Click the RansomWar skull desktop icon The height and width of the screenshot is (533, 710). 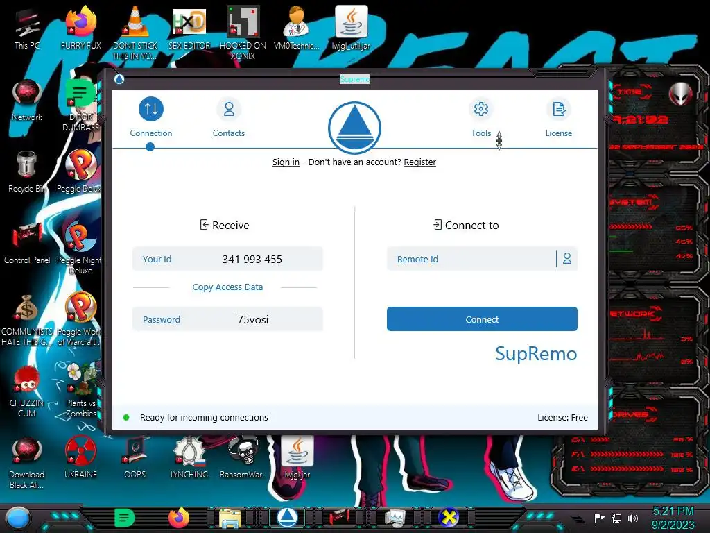pyautogui.click(x=243, y=458)
